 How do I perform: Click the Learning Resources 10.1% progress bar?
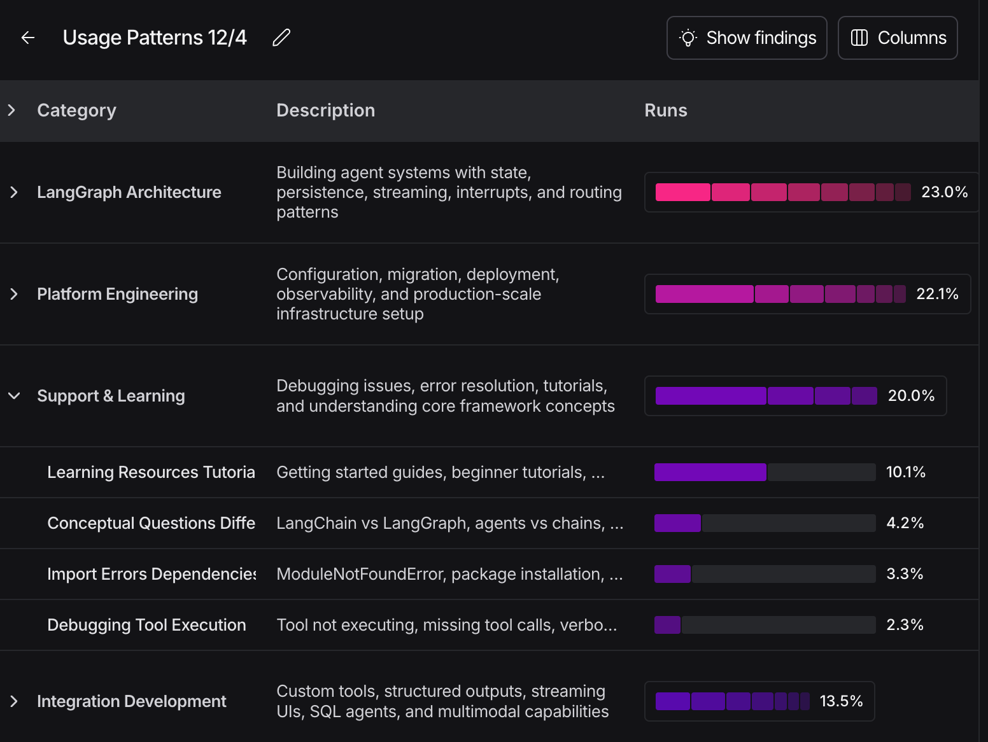(x=765, y=472)
